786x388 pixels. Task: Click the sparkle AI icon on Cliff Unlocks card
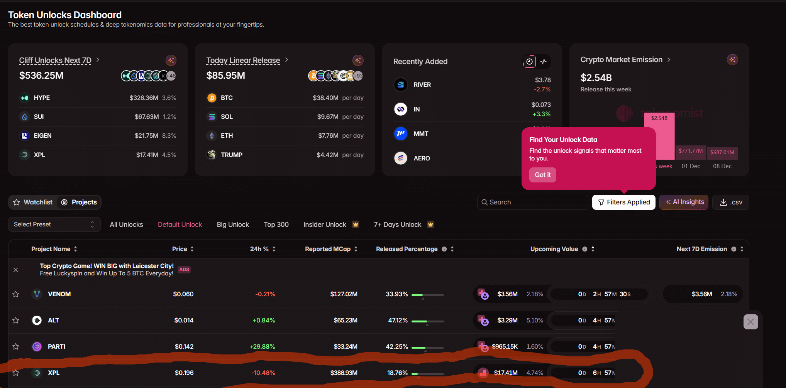pos(171,60)
